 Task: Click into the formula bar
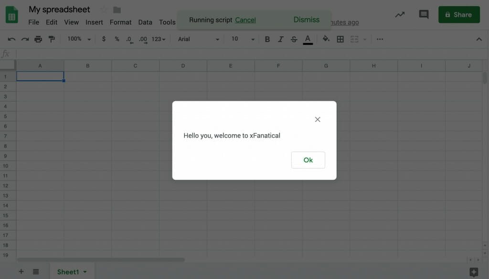tap(252, 54)
